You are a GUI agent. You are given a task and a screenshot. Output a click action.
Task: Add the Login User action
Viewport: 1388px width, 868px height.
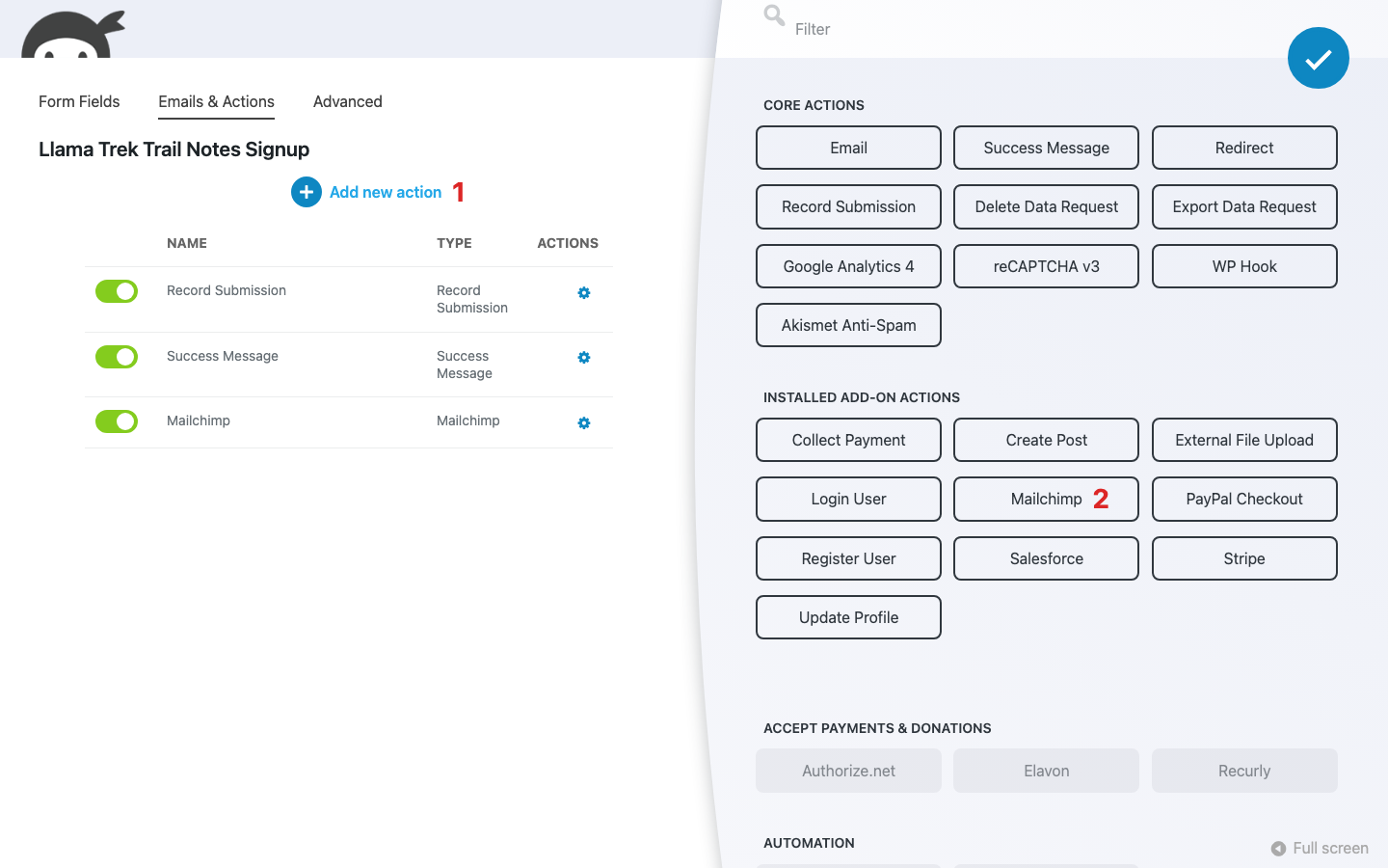click(848, 499)
